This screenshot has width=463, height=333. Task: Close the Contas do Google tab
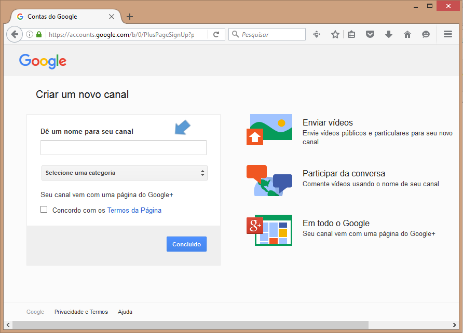(112, 17)
